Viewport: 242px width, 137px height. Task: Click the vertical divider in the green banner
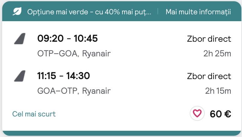158,12
